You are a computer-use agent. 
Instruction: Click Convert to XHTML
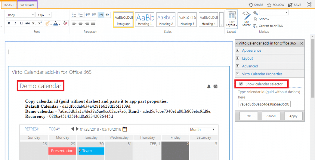coord(268,26)
